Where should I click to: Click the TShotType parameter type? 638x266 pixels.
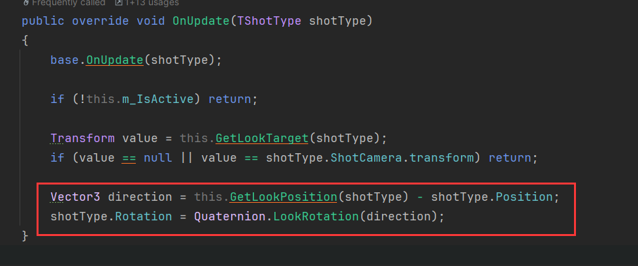click(269, 21)
